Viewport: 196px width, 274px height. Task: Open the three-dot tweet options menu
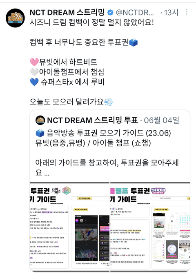pos(186,12)
